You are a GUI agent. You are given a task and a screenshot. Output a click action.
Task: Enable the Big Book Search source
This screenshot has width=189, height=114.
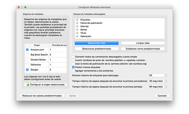27,55
